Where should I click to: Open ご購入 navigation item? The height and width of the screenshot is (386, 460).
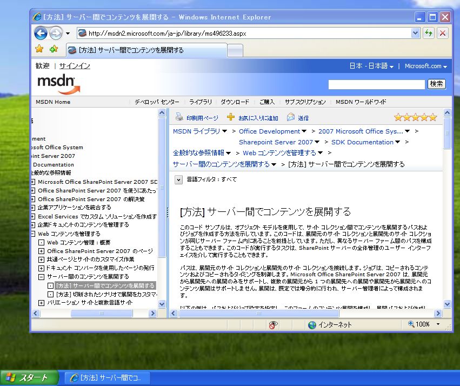[x=267, y=102]
